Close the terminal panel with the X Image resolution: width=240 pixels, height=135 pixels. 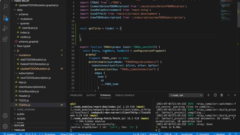[x=235, y=95]
